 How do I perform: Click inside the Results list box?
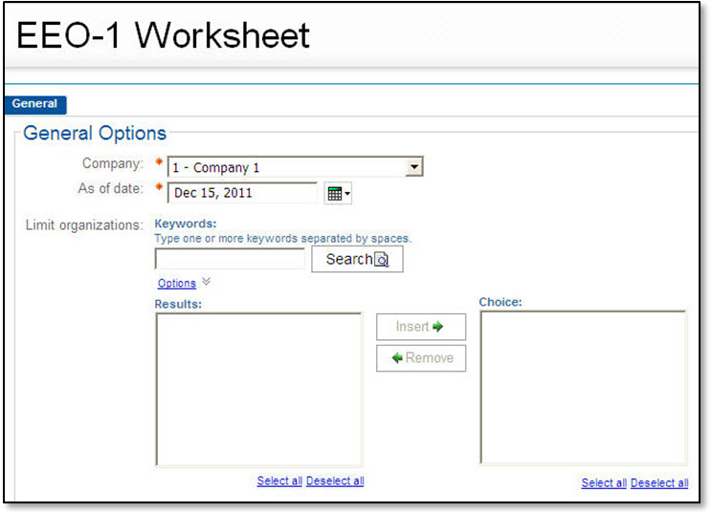click(258, 389)
